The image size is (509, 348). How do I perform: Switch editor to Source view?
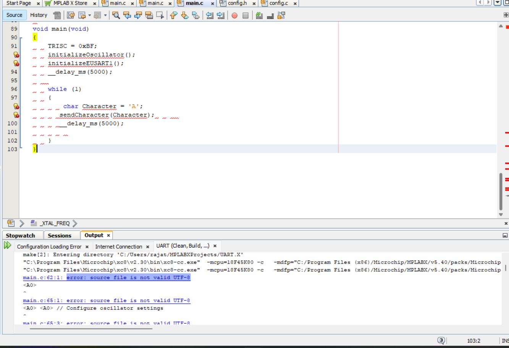pos(15,15)
